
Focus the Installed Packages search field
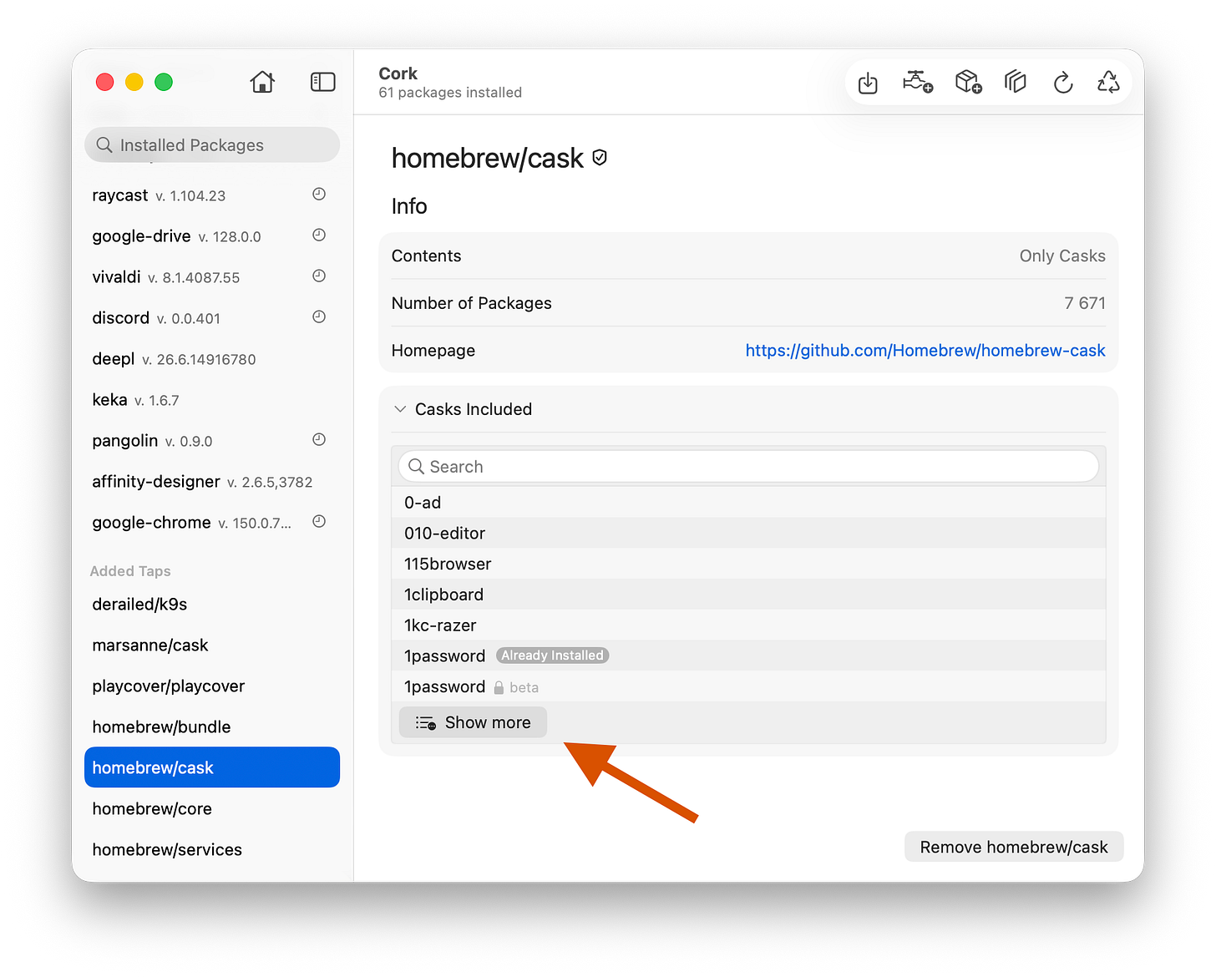pos(212,145)
